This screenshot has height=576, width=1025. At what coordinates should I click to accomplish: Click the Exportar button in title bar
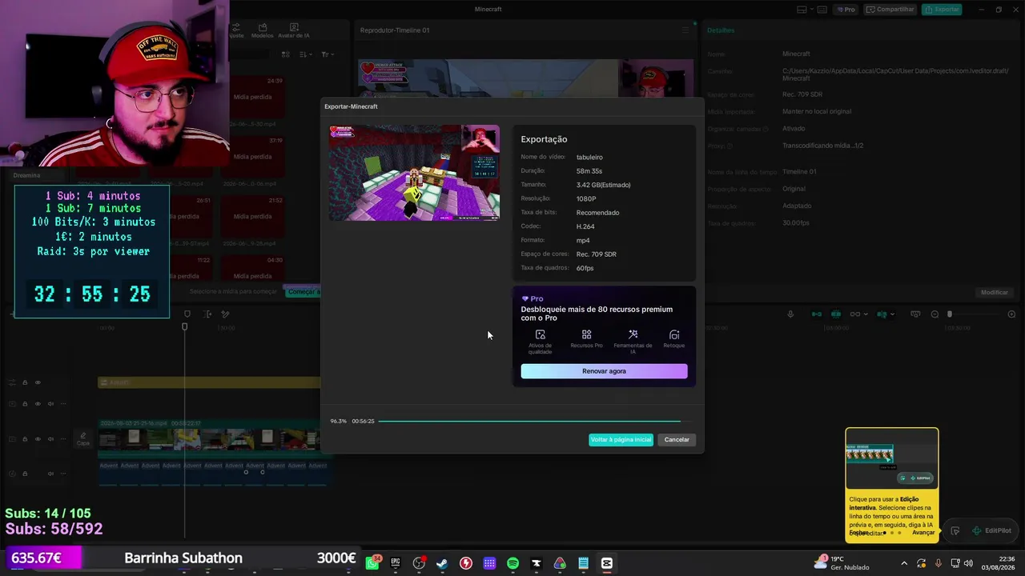coord(942,10)
